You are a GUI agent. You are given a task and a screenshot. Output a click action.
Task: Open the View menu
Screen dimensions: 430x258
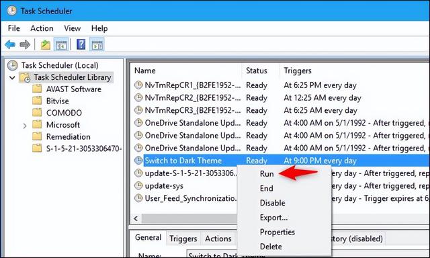pos(73,28)
